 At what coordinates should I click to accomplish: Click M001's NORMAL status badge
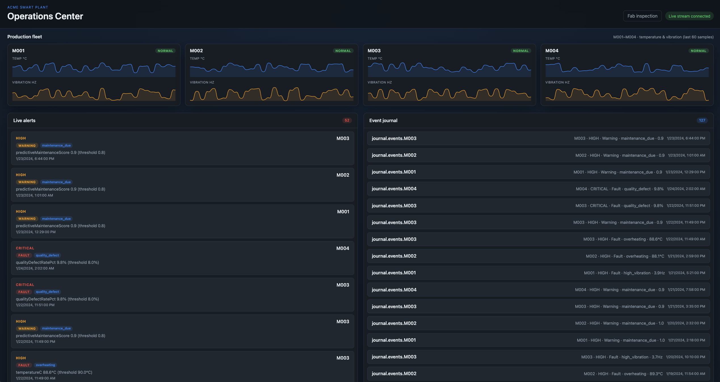[x=165, y=51]
